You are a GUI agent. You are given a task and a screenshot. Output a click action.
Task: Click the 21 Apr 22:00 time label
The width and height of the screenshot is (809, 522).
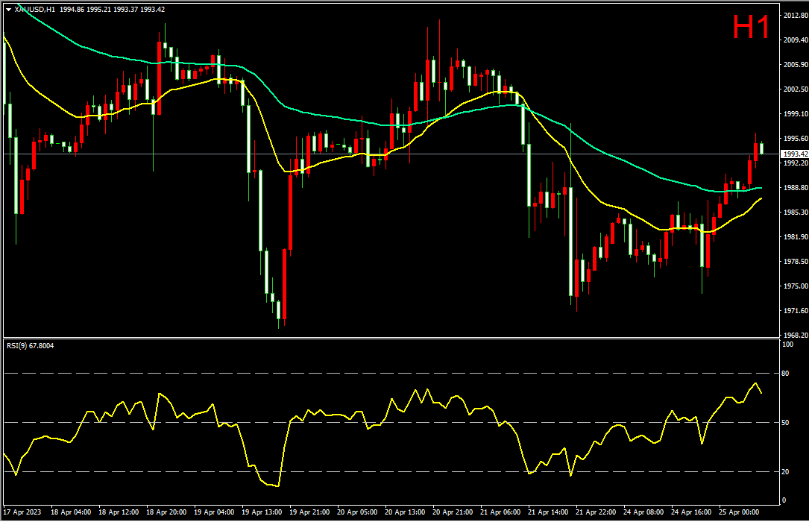pyautogui.click(x=596, y=512)
